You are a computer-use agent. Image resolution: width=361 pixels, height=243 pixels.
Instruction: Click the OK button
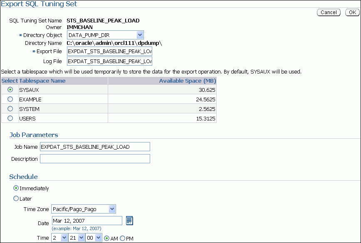click(x=352, y=12)
